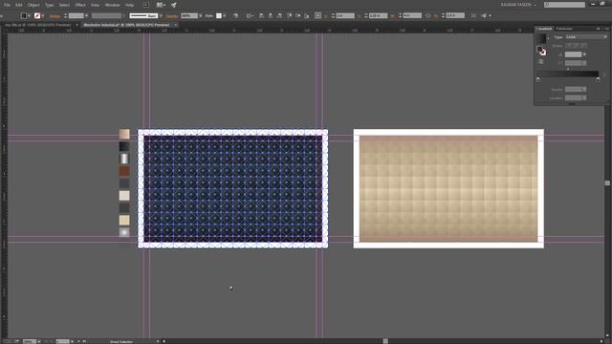Click the delete gradient stop trash icon
This screenshot has height=344, width=612.
tap(604, 75)
